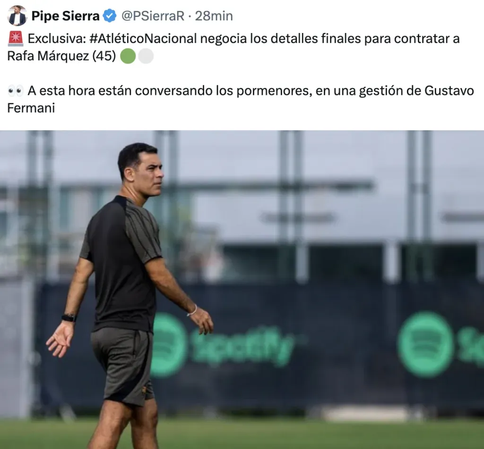
Task: Click the white circle emoji
Action: pyautogui.click(x=146, y=56)
